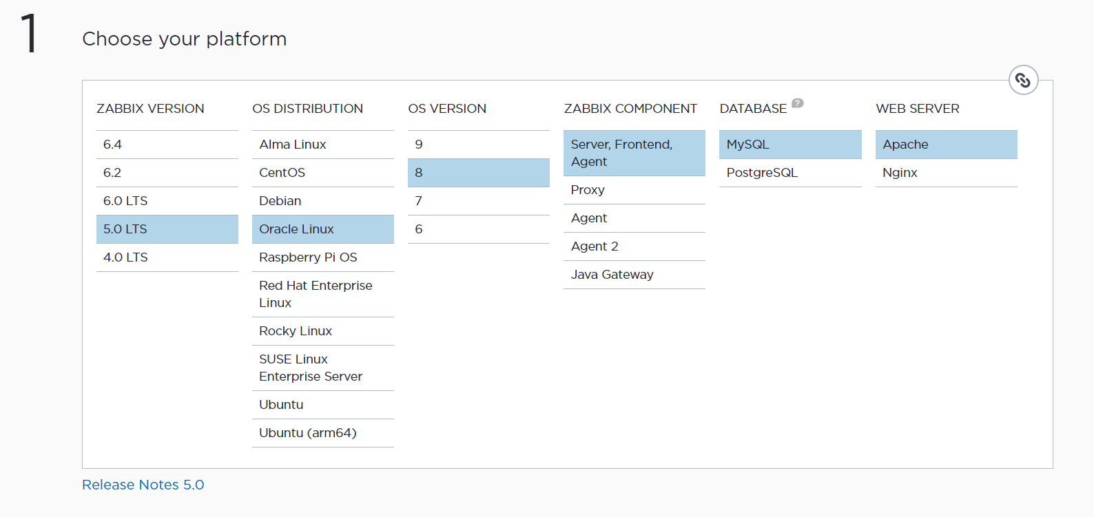Choose MySQL database
The height and width of the screenshot is (517, 1094).
[x=790, y=145]
